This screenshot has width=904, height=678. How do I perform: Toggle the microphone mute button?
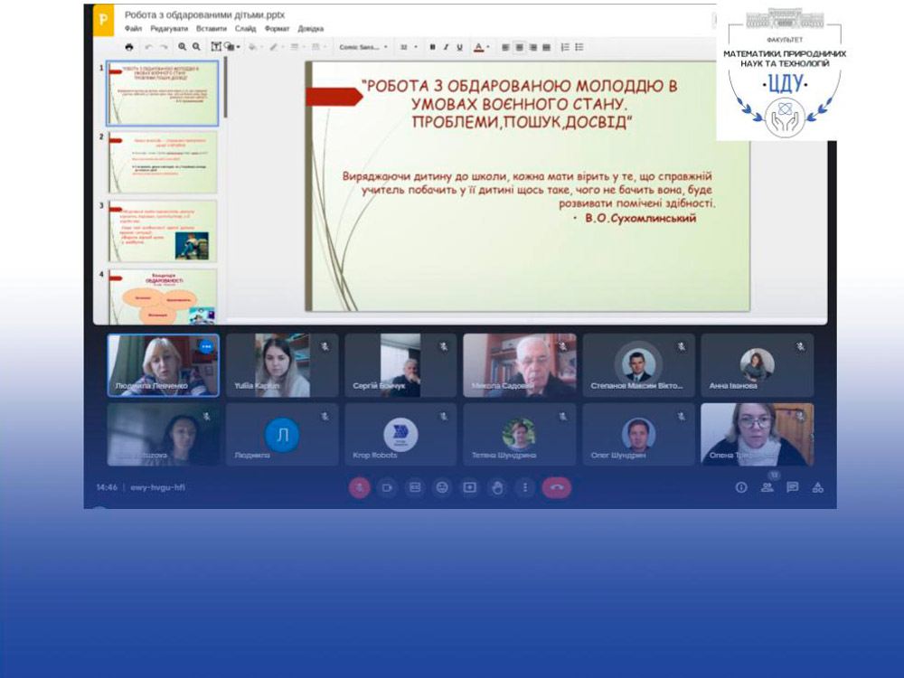pyautogui.click(x=360, y=487)
